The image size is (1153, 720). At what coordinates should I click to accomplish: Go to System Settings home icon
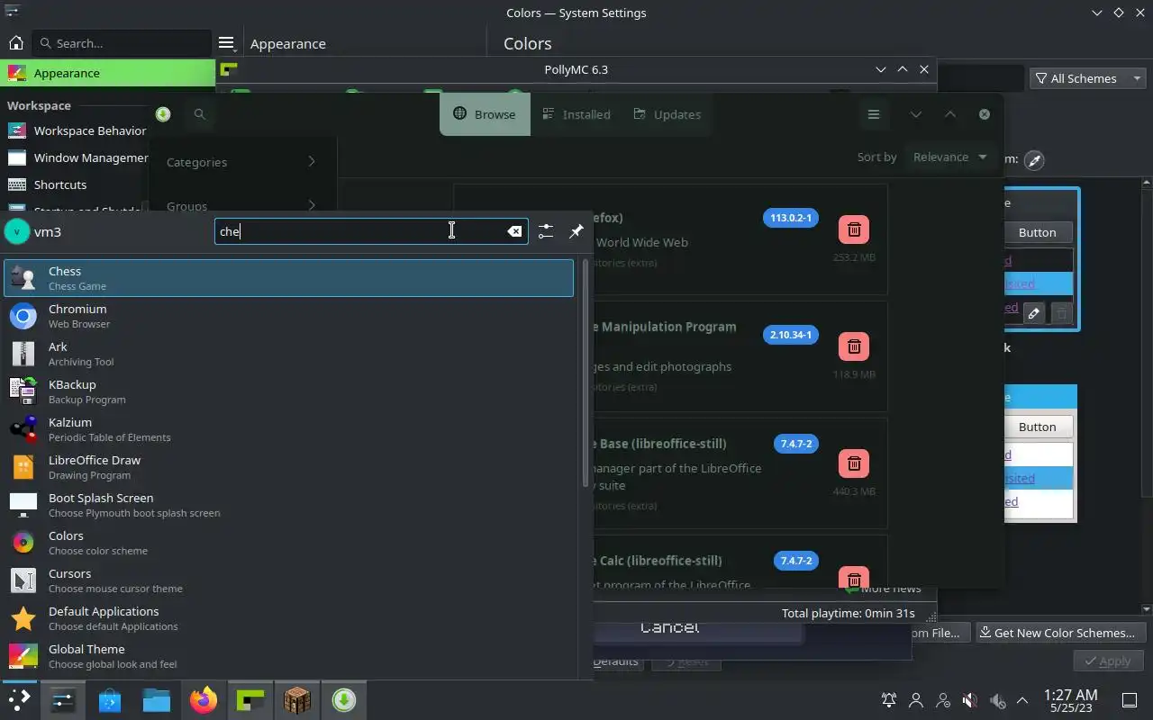[15, 42]
